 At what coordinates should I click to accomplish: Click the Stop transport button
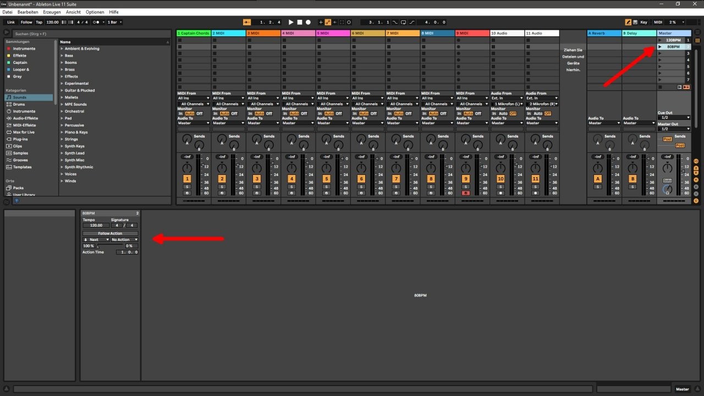pyautogui.click(x=300, y=22)
